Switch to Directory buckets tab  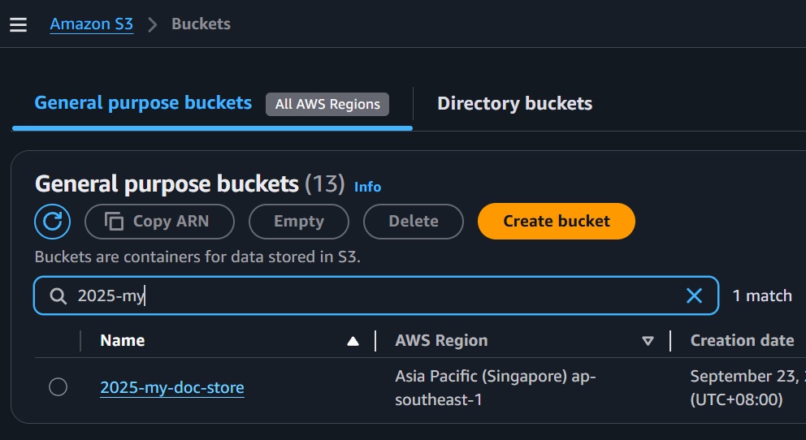514,104
